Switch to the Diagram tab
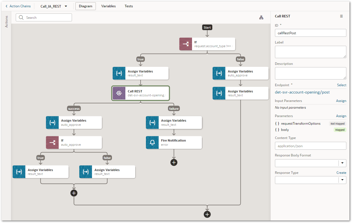 (85, 6)
